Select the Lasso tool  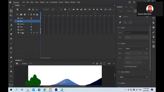[x=11, y=20]
